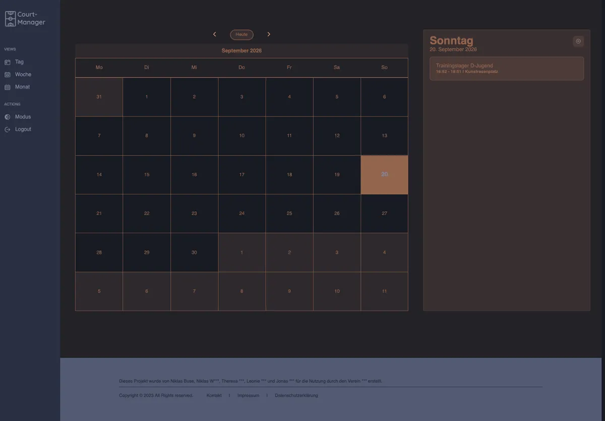Choose day 25 in the calendar
This screenshot has width=605, height=421.
pos(289,213)
